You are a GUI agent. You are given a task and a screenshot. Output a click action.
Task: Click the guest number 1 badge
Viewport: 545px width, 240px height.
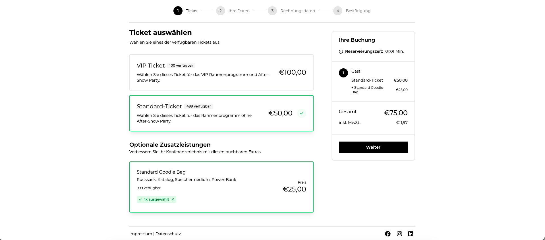coord(343,73)
